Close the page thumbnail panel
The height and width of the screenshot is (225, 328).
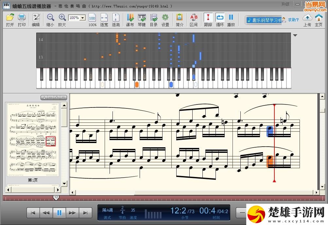tap(63, 98)
